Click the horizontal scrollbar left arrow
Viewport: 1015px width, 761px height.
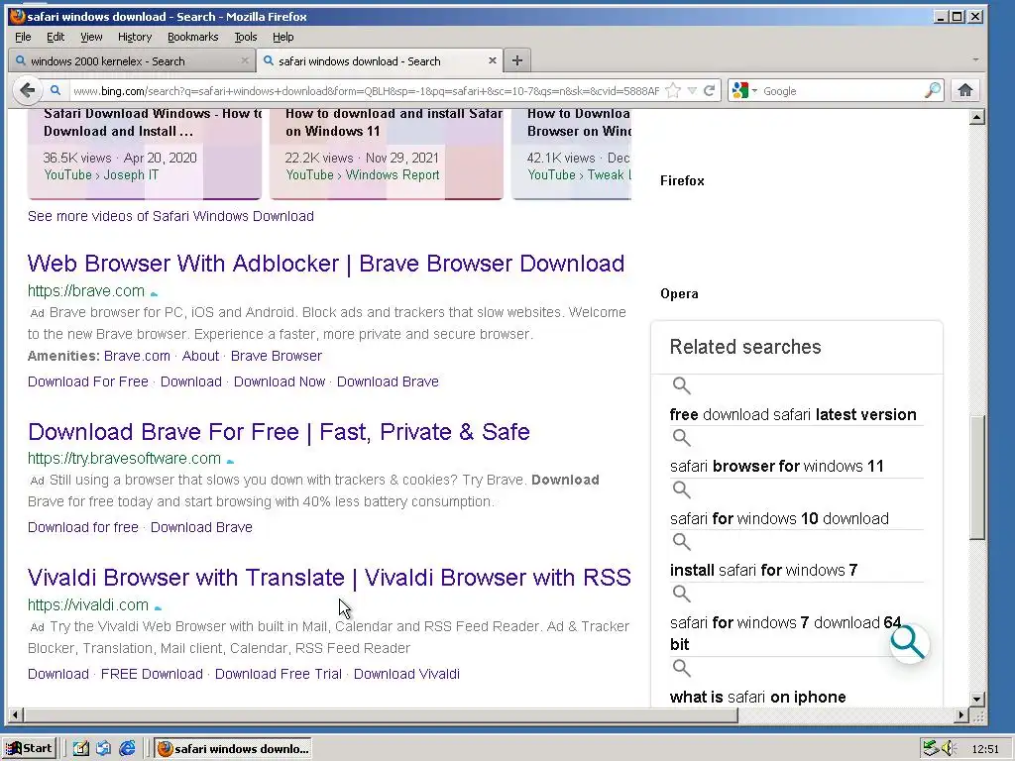coord(15,715)
